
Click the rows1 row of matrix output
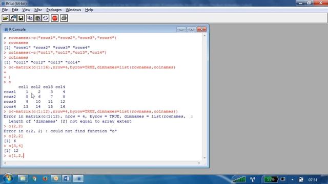click(x=34, y=92)
